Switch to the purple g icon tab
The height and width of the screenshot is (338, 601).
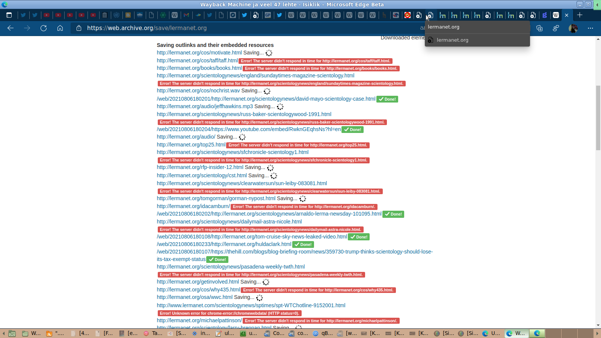[544, 15]
